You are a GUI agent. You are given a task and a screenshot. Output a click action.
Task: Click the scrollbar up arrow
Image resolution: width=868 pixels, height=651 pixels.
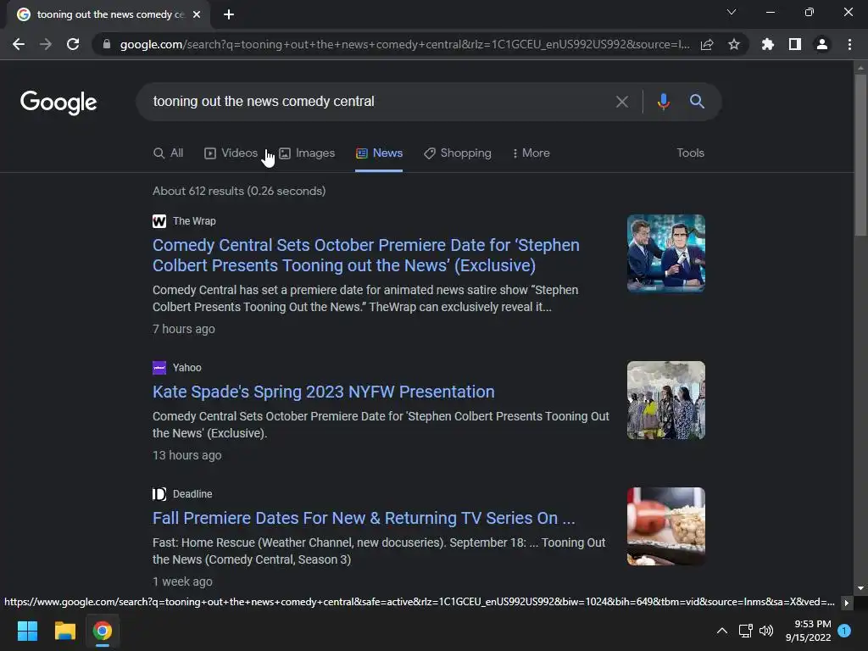click(x=860, y=68)
